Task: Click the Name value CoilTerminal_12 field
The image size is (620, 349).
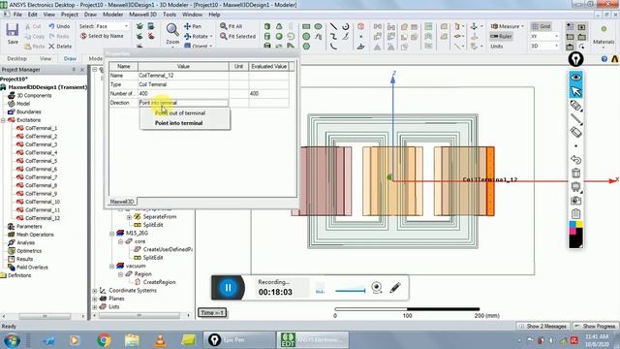Action: coord(183,76)
